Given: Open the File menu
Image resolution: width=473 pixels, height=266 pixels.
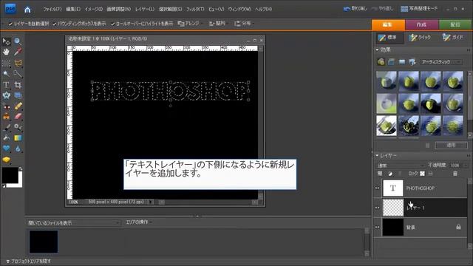Looking at the screenshot, I should pyautogui.click(x=52, y=10).
